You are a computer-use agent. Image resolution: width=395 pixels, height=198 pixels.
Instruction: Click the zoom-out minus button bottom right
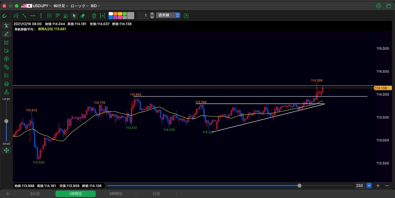tap(387, 186)
